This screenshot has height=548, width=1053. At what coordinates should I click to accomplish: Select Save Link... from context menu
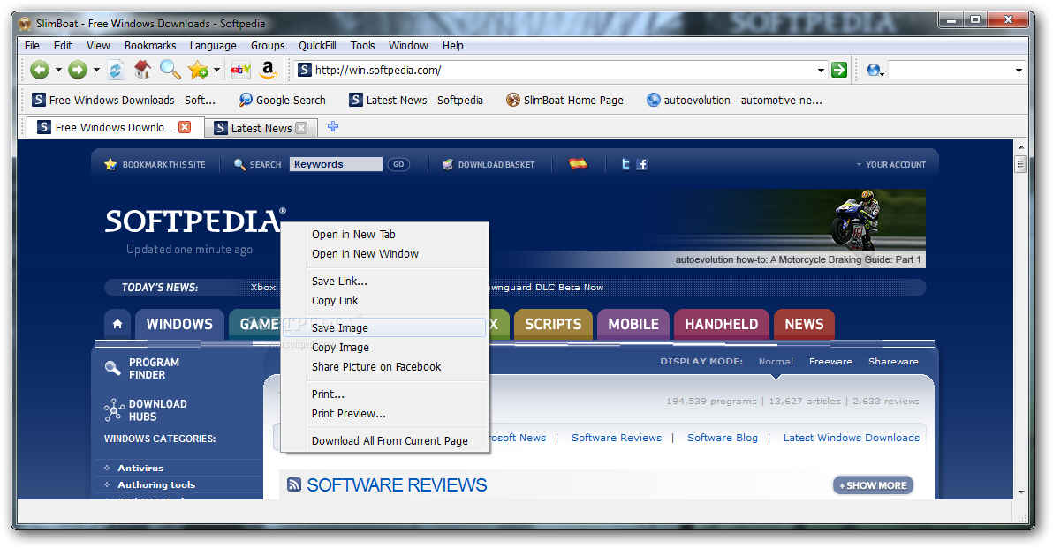tap(384, 281)
